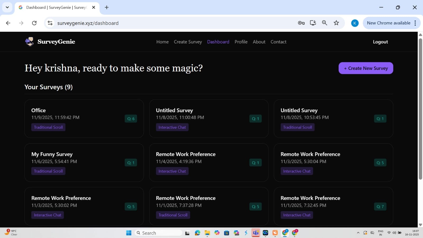
Task: Open the Untitled Survey from 10:53:45 PM
Action: [x=333, y=119]
